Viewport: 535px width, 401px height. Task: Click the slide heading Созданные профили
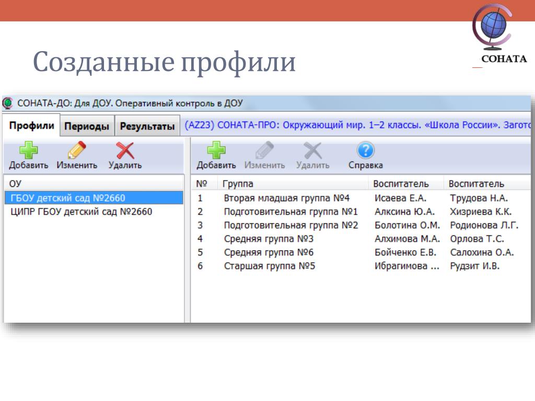pos(164,62)
